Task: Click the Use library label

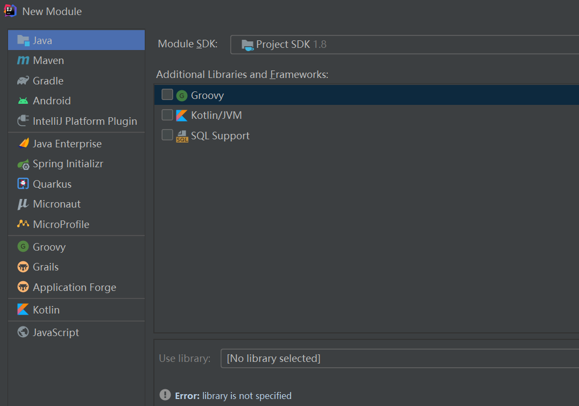Action: click(185, 358)
